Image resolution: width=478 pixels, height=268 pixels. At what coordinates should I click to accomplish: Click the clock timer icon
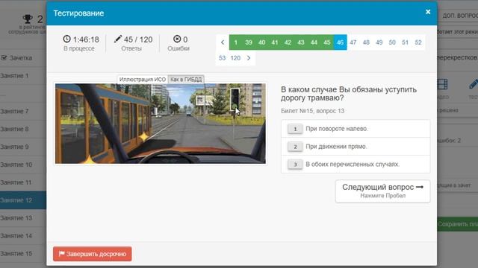point(66,39)
